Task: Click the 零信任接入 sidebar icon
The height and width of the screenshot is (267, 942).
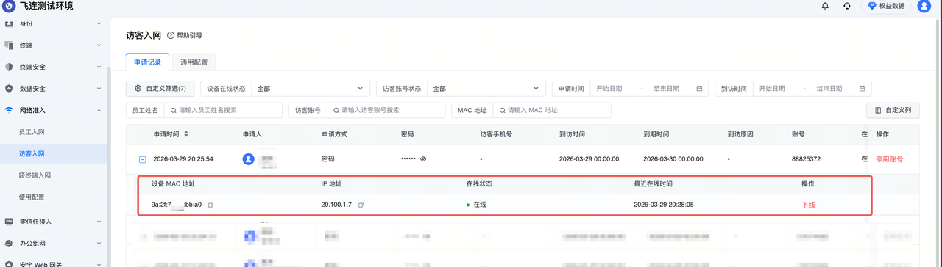Action: [x=9, y=221]
